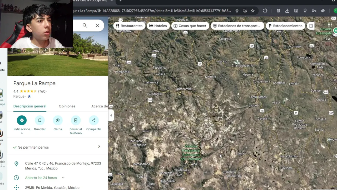The image size is (337, 190).
Task: Click the Challhuahuacho map label
Action: coord(242,65)
